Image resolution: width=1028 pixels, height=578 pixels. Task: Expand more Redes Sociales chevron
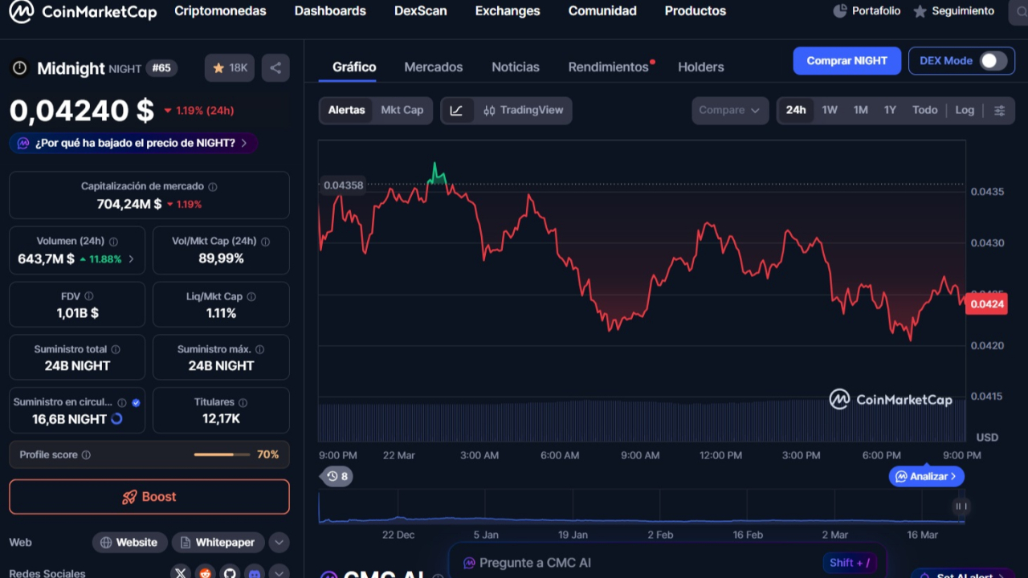point(279,573)
